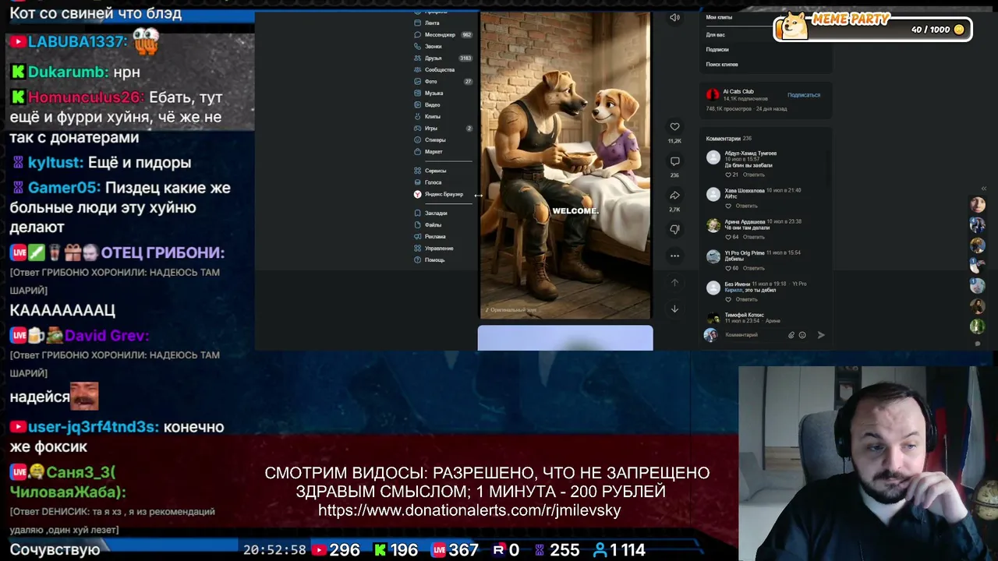Click the LABUBA1337 chat username
This screenshot has width=998, height=561.
click(x=77, y=41)
